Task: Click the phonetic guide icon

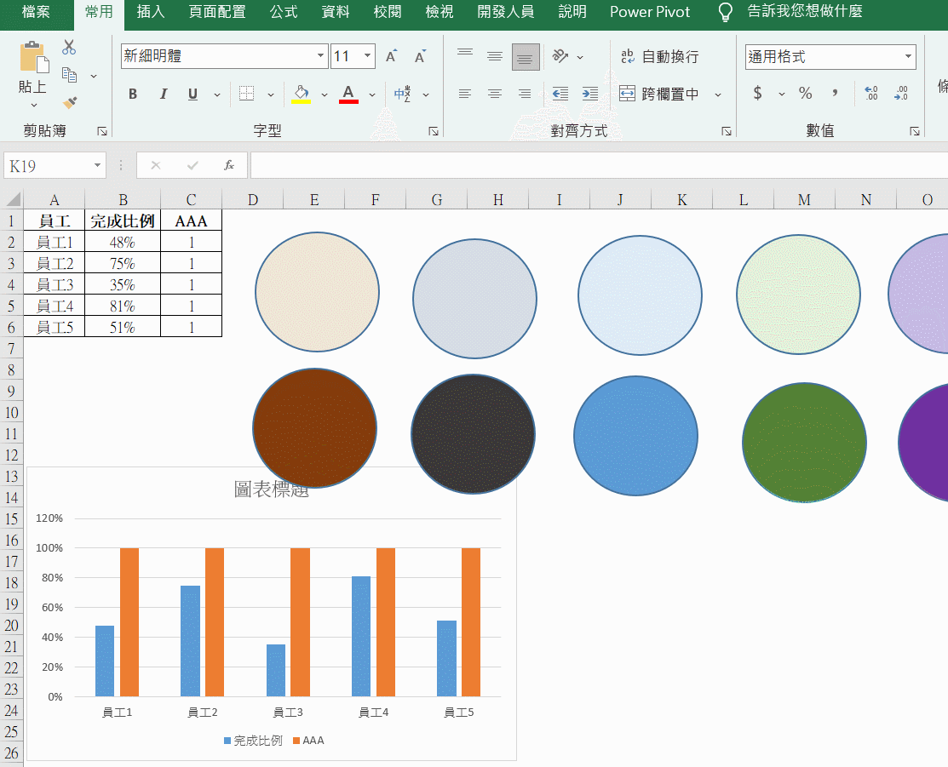Action: pos(402,94)
